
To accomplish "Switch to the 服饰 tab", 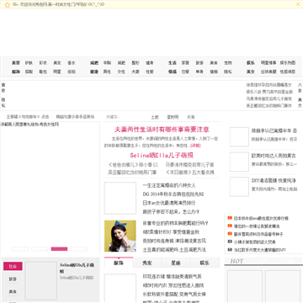I will [x=119, y=263].
